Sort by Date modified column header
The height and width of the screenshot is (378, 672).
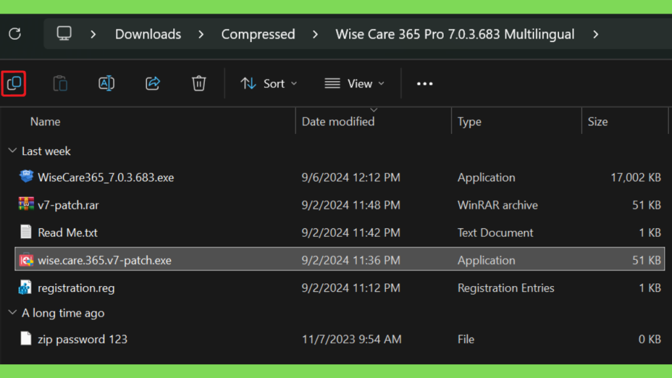click(338, 121)
